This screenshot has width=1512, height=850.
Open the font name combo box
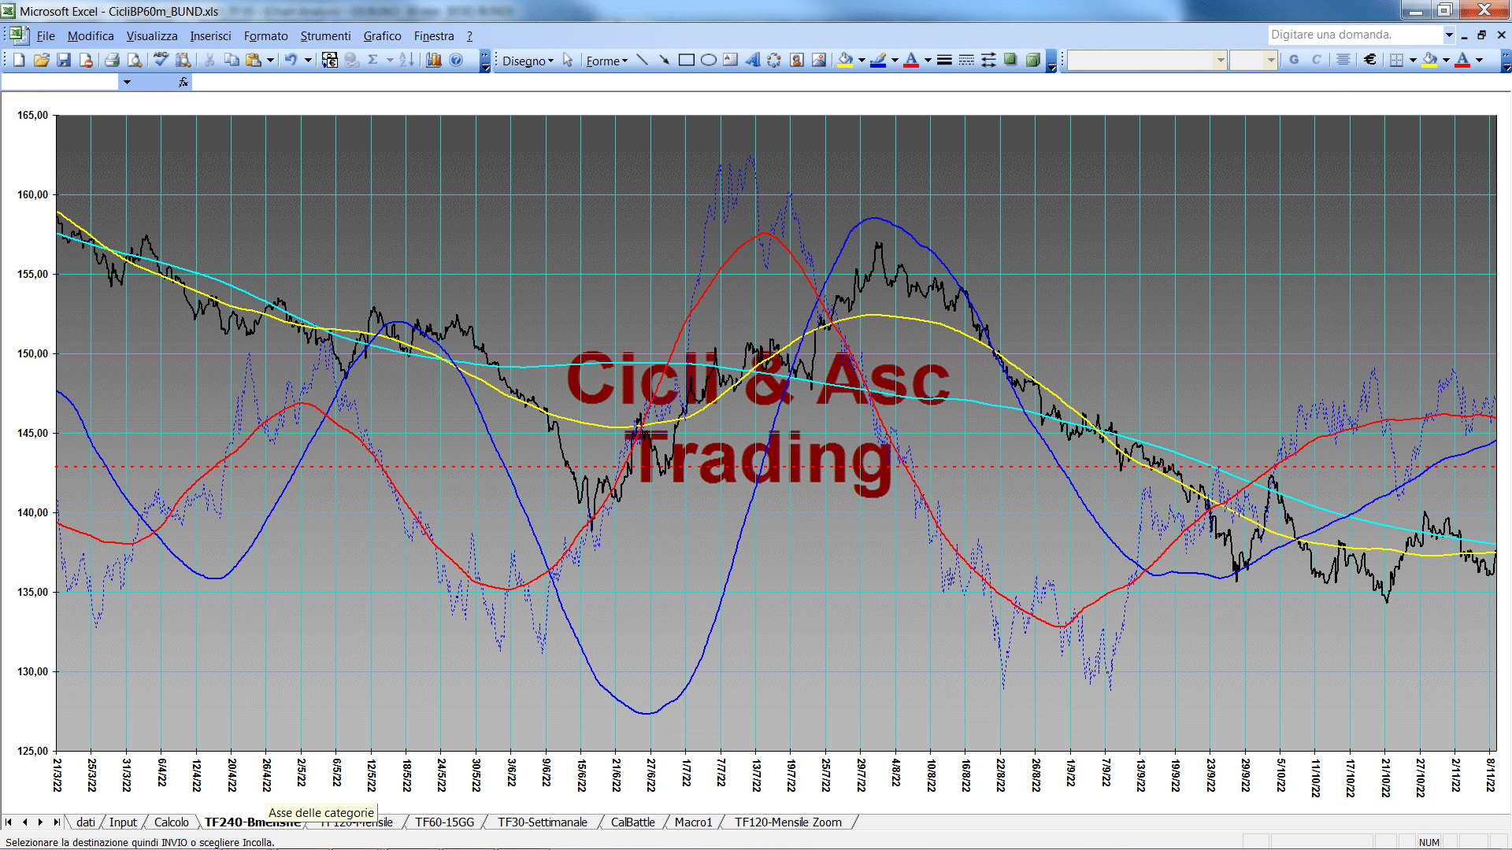(1147, 60)
